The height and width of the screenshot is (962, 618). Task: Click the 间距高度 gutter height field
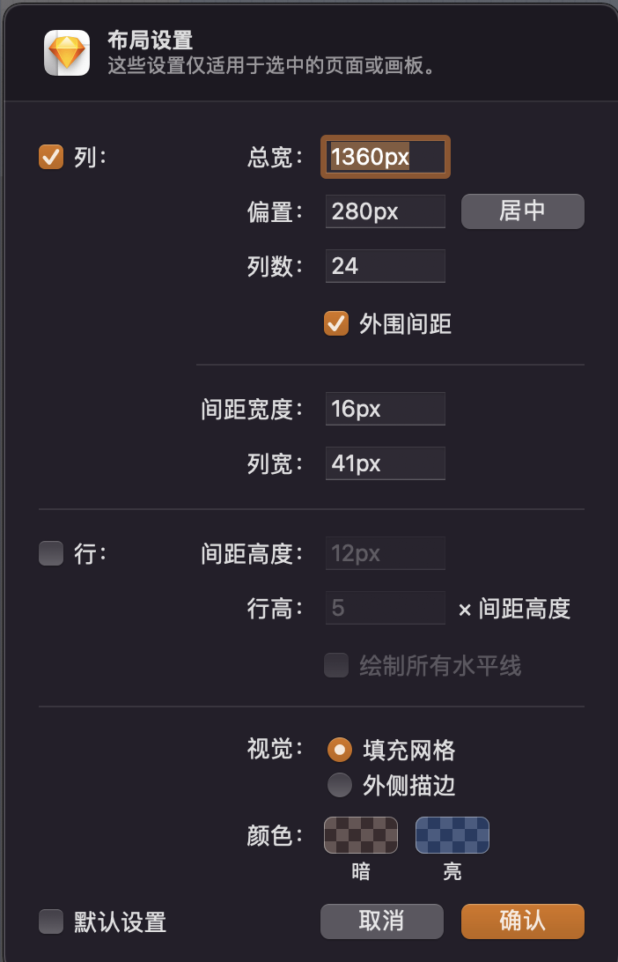tap(385, 553)
